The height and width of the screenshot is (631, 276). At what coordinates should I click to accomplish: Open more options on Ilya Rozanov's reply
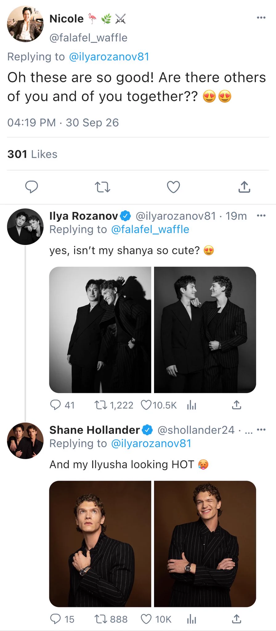[x=261, y=215]
